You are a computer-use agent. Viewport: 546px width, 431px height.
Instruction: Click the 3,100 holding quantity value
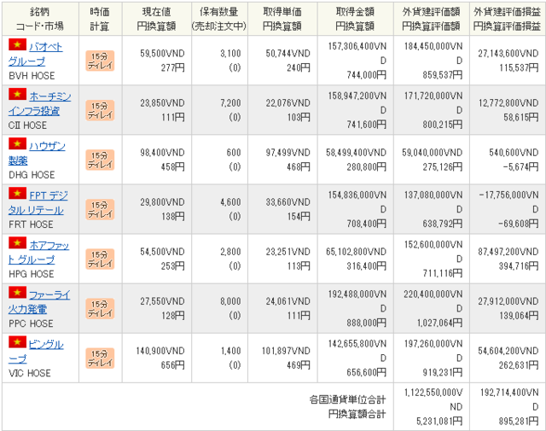[230, 53]
